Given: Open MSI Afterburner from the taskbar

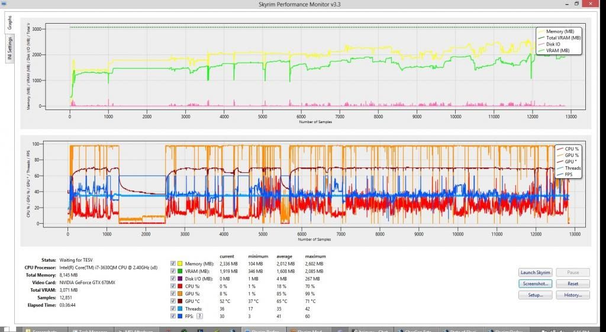Looking at the screenshot, I should [x=136, y=330].
